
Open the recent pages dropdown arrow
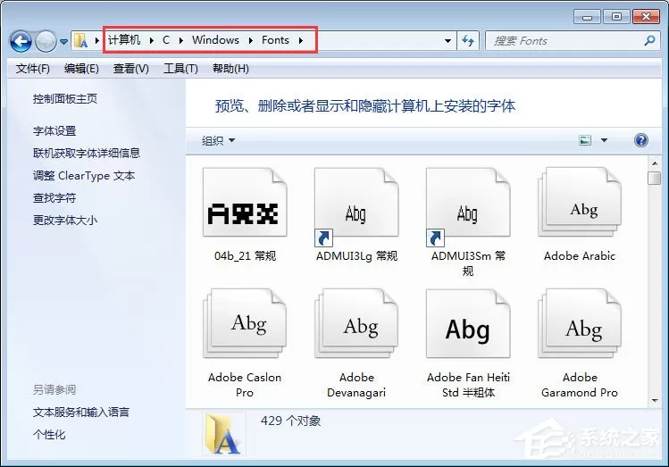click(63, 41)
